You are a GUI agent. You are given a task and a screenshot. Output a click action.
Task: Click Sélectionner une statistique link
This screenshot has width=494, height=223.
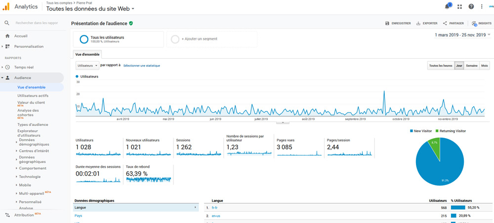(x=141, y=66)
